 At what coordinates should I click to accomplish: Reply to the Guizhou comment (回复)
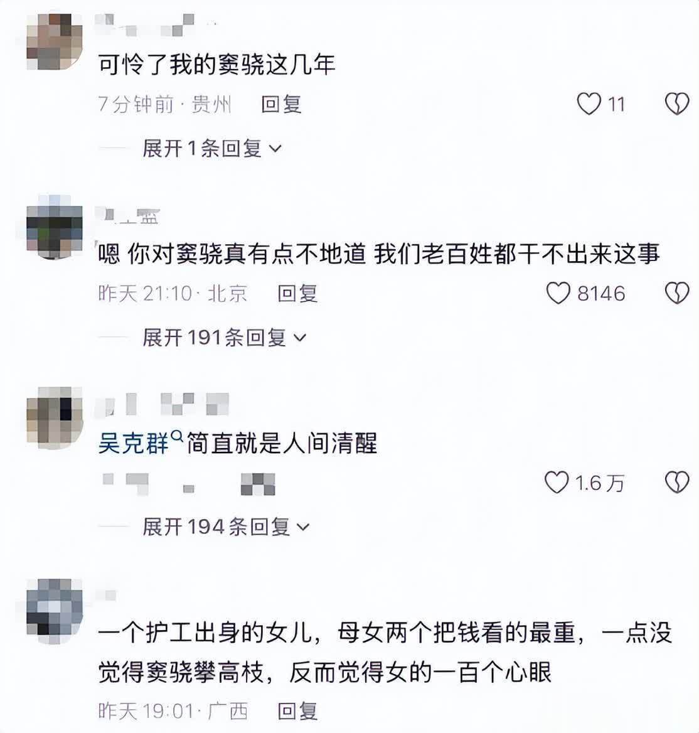click(x=281, y=104)
